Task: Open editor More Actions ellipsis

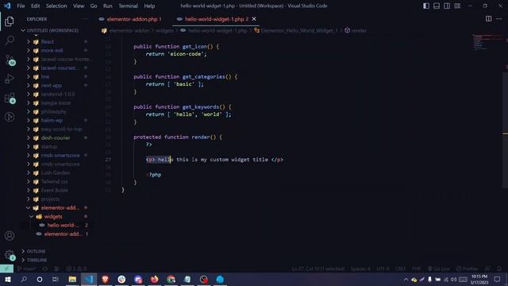Action: point(499,19)
